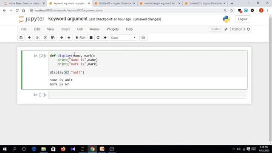Click the 'mark is 67' output line
This screenshot has width=272, height=153.
click(59, 84)
